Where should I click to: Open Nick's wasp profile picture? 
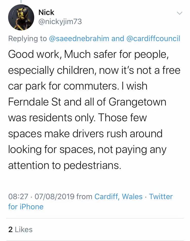(x=21, y=17)
